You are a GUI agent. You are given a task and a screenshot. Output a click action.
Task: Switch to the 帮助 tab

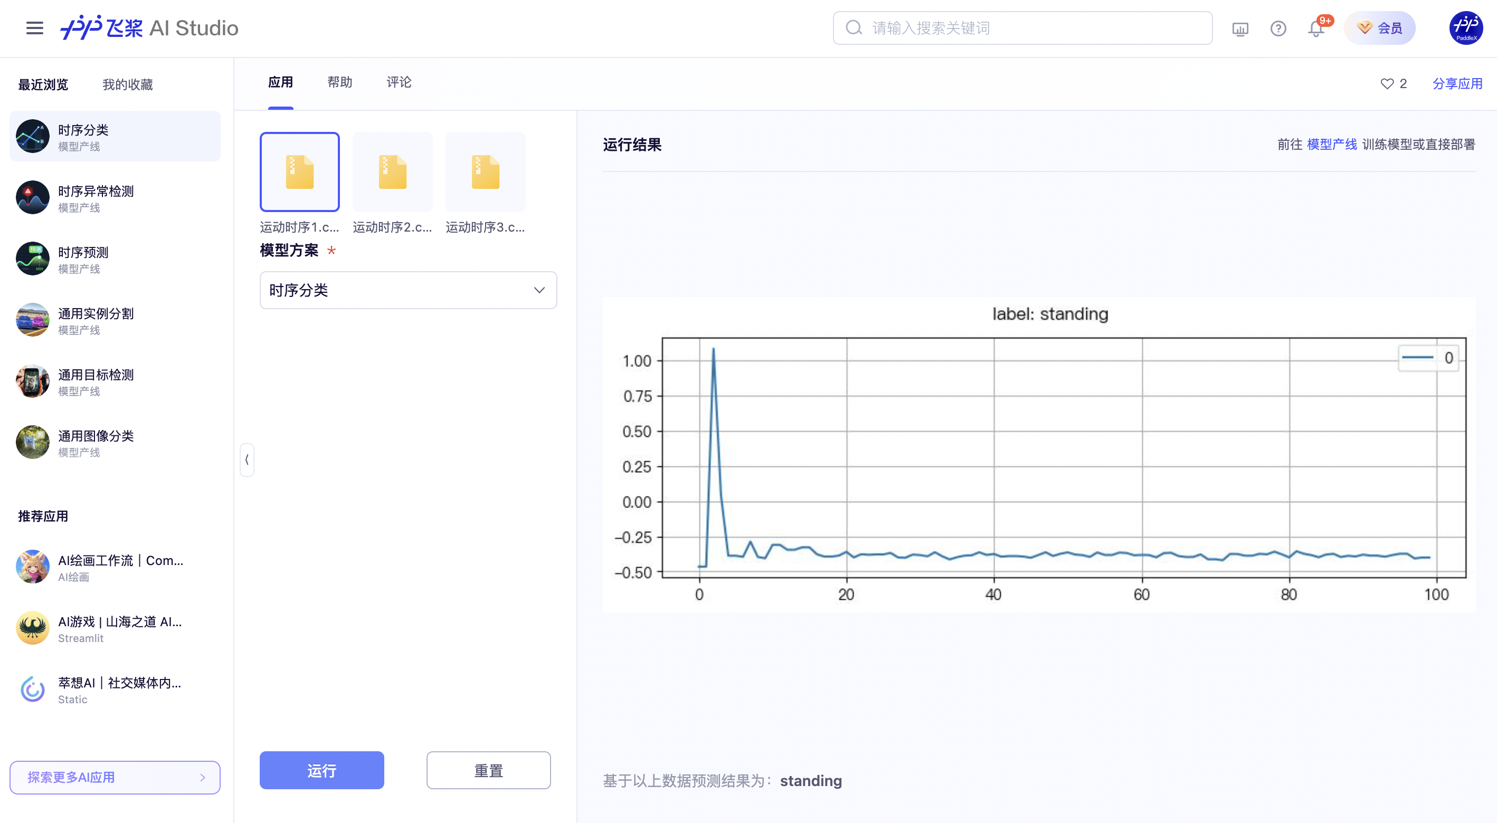[x=340, y=82]
